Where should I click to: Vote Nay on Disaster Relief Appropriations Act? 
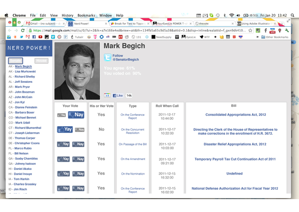(x=78, y=144)
